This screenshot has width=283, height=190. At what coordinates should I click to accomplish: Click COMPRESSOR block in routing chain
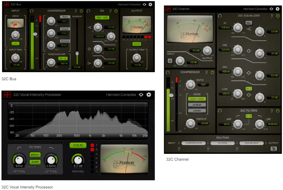pos(194,143)
